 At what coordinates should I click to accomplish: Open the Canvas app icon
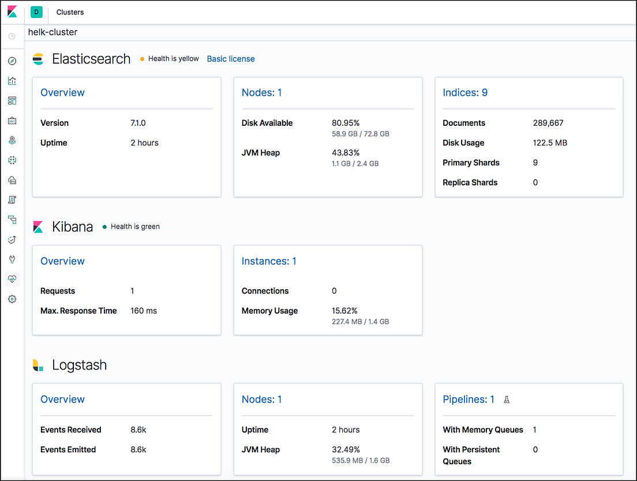point(12,120)
